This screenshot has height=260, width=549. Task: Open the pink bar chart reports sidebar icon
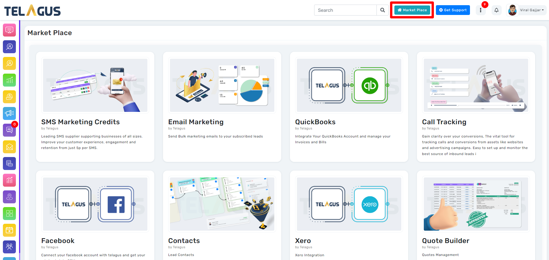pos(9,180)
